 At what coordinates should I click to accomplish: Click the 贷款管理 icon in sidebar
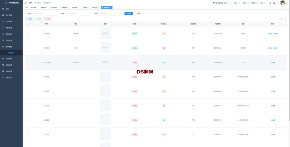[3, 40]
